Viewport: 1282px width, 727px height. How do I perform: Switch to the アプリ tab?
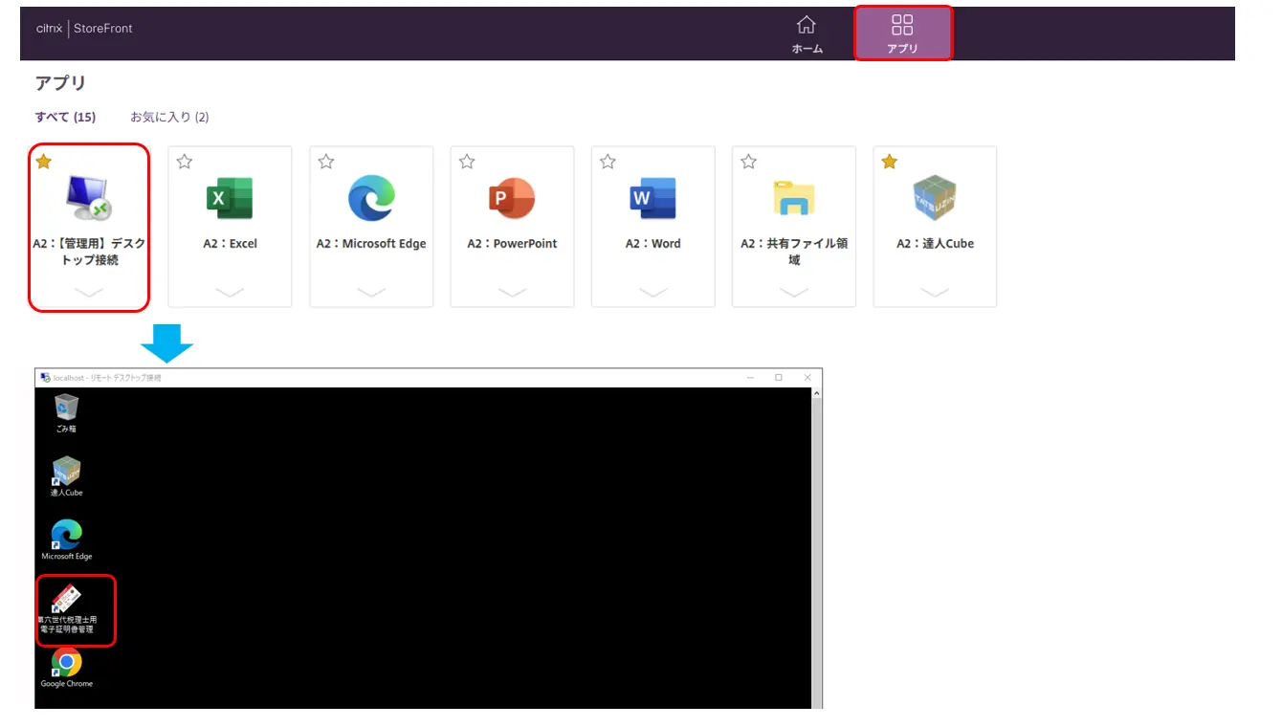(x=902, y=33)
